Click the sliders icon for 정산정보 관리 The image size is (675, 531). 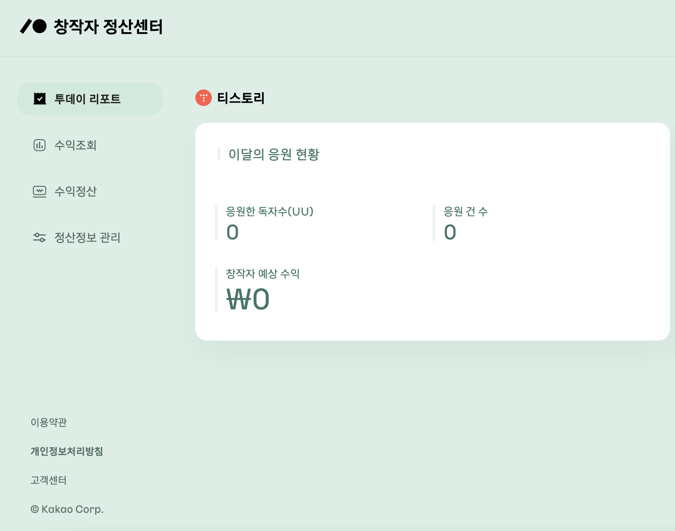click(x=39, y=237)
